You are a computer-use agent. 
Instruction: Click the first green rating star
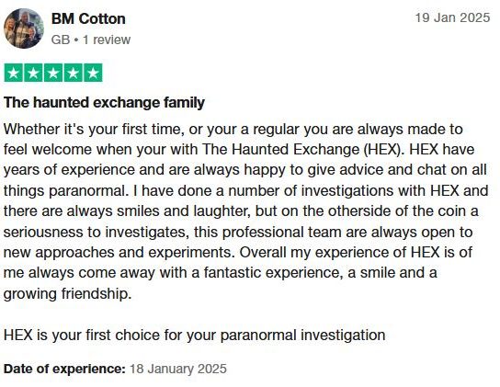pyautogui.click(x=14, y=73)
